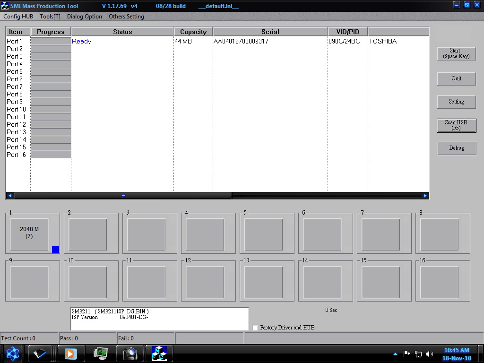Click the Debug button

(x=457, y=148)
